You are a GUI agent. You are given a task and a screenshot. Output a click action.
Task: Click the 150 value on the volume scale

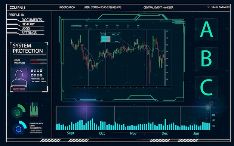213,120
